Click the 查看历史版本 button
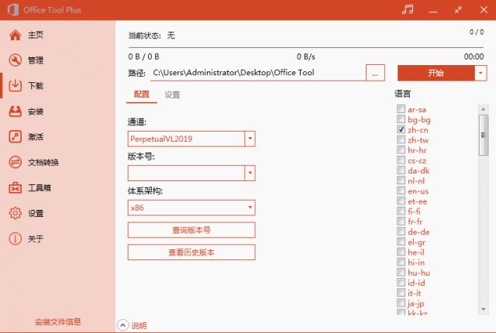496x333 pixels. tap(191, 252)
